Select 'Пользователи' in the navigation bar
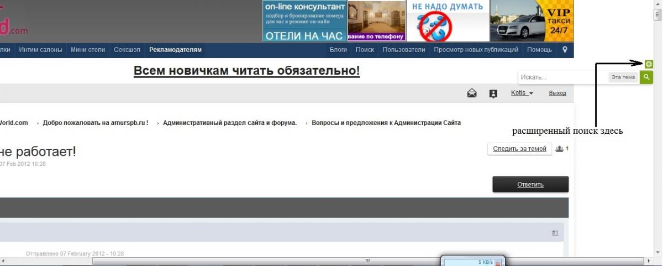The width and height of the screenshot is (663, 266). (404, 50)
